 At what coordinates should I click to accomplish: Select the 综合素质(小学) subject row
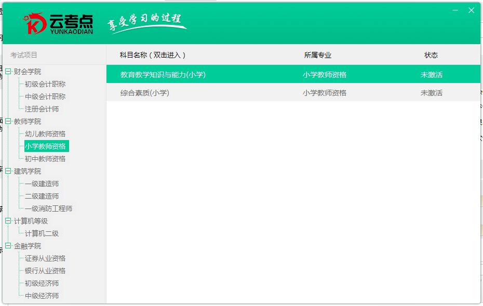point(145,93)
